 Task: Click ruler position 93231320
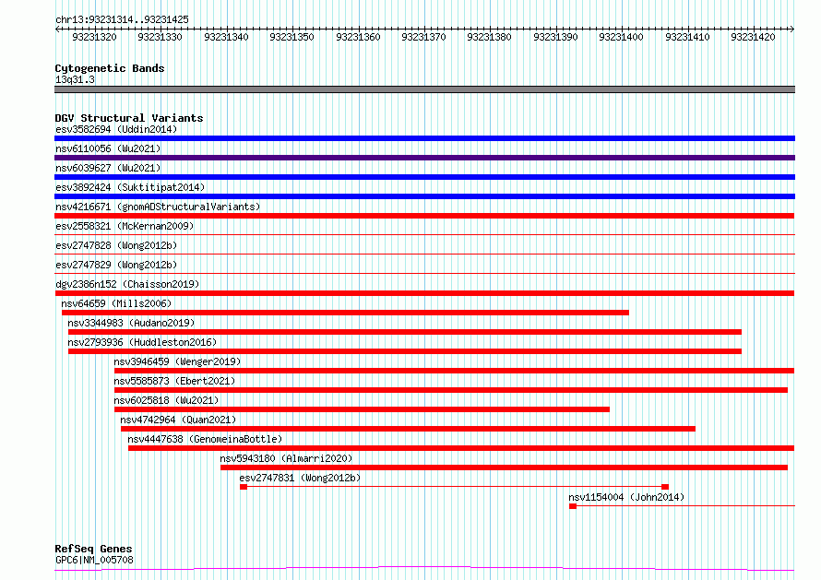coord(94,37)
